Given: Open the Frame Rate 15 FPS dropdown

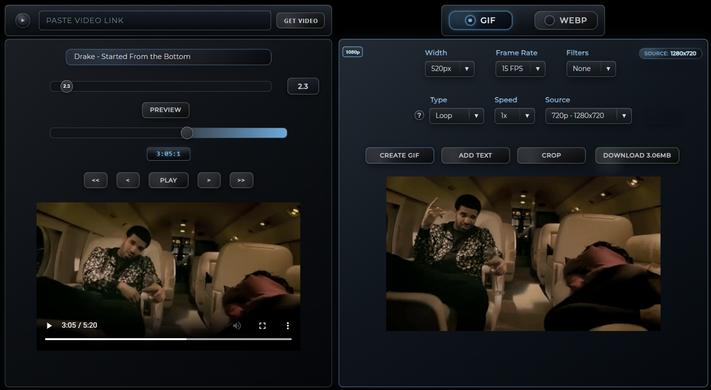Looking at the screenshot, I should coord(521,69).
